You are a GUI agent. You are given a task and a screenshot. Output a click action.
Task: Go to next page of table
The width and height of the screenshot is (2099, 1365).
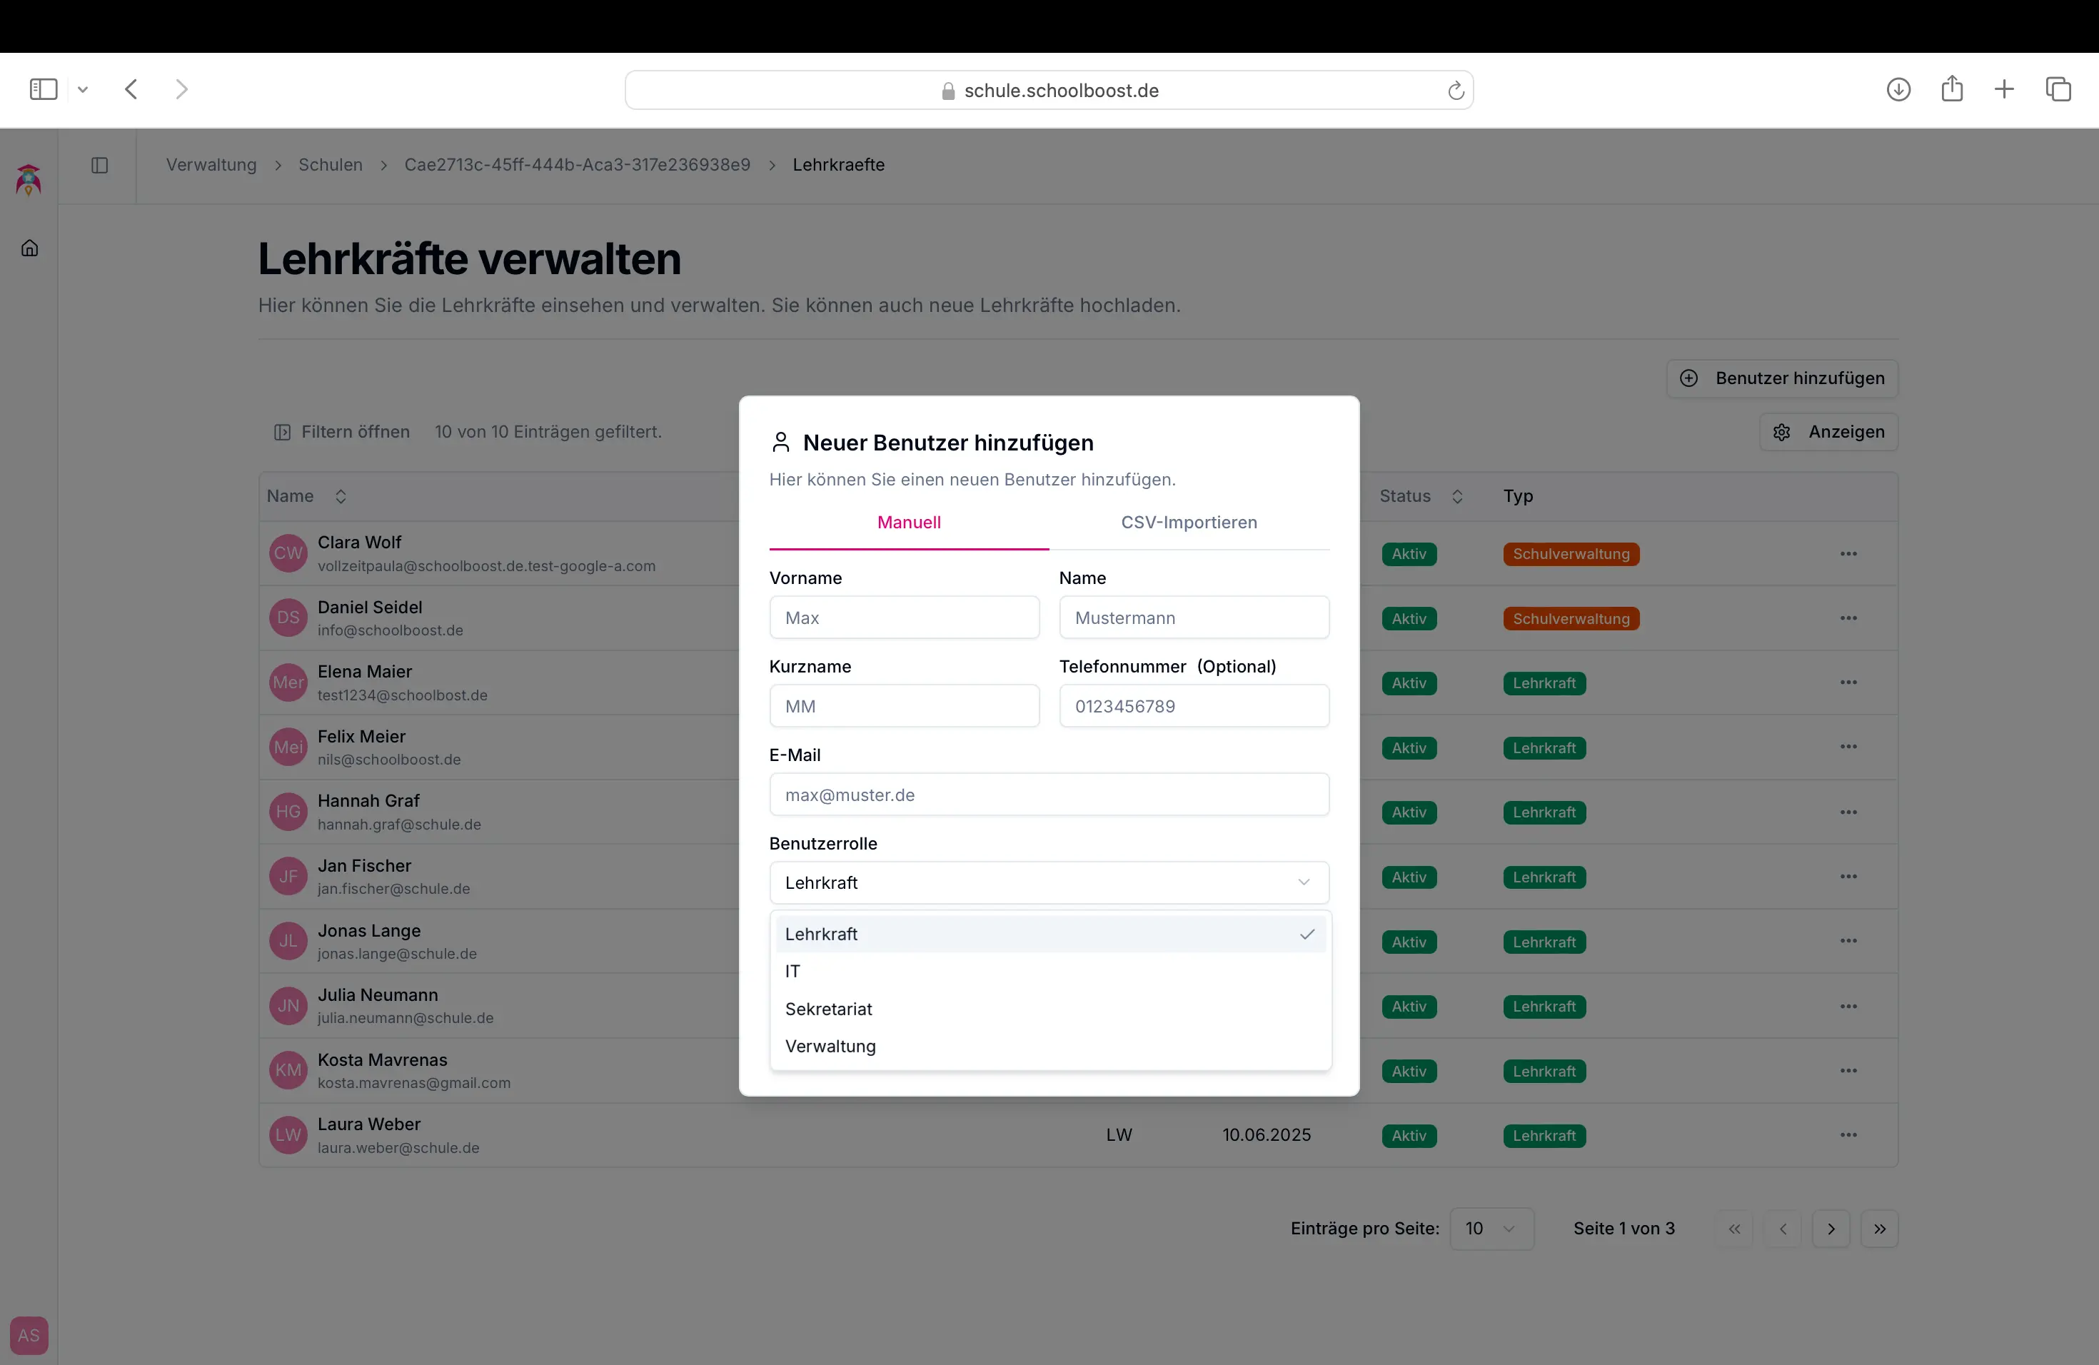pyautogui.click(x=1831, y=1229)
